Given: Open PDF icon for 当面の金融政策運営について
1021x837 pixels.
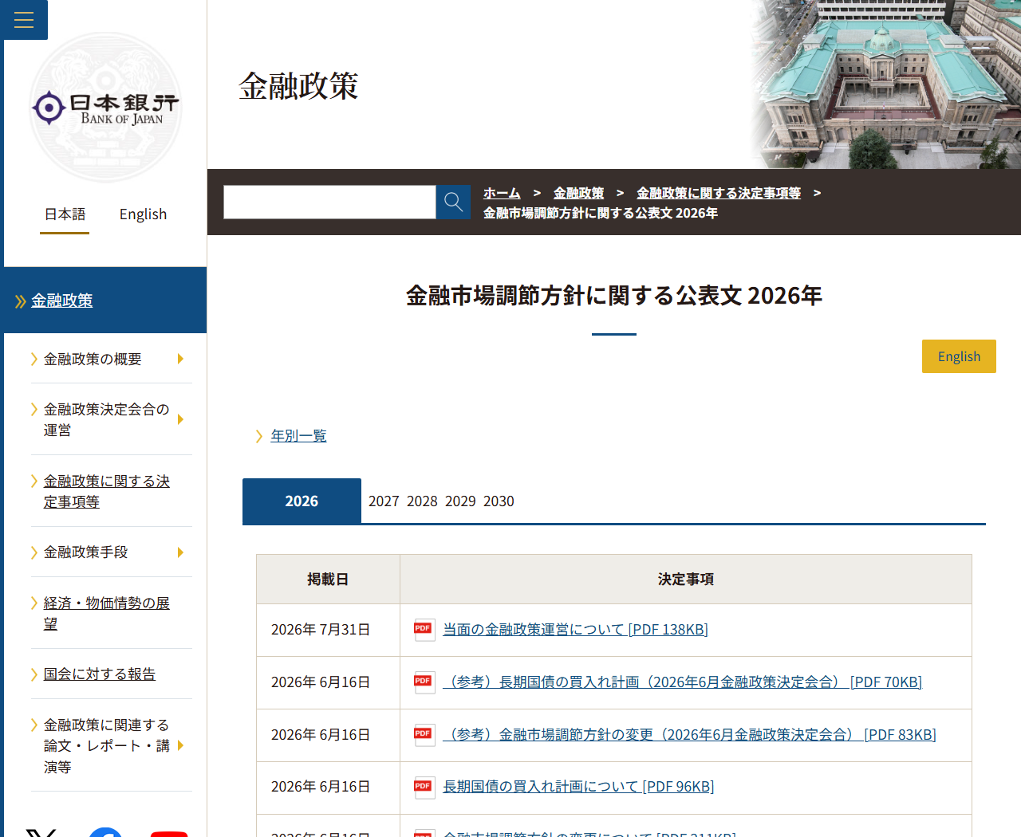Looking at the screenshot, I should [x=424, y=630].
